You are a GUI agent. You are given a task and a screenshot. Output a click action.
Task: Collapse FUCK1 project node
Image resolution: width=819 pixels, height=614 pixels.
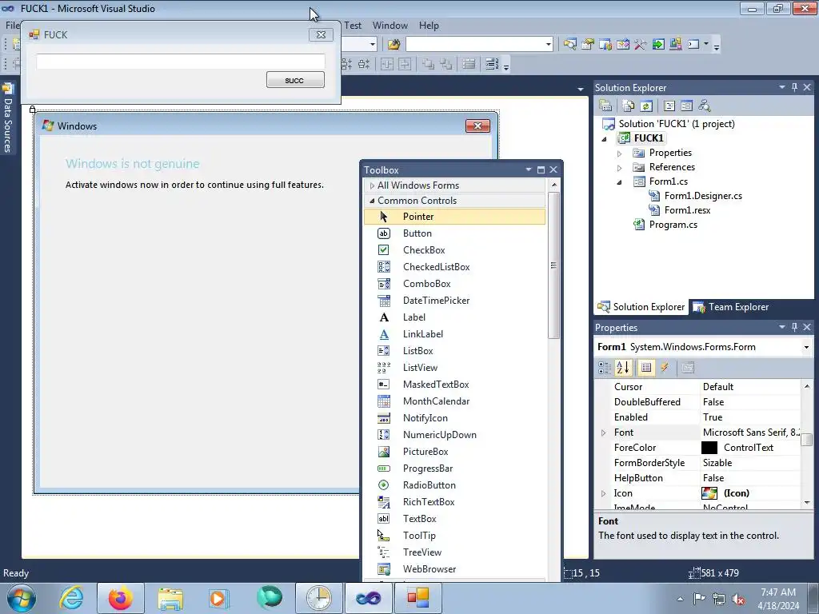pyautogui.click(x=605, y=138)
